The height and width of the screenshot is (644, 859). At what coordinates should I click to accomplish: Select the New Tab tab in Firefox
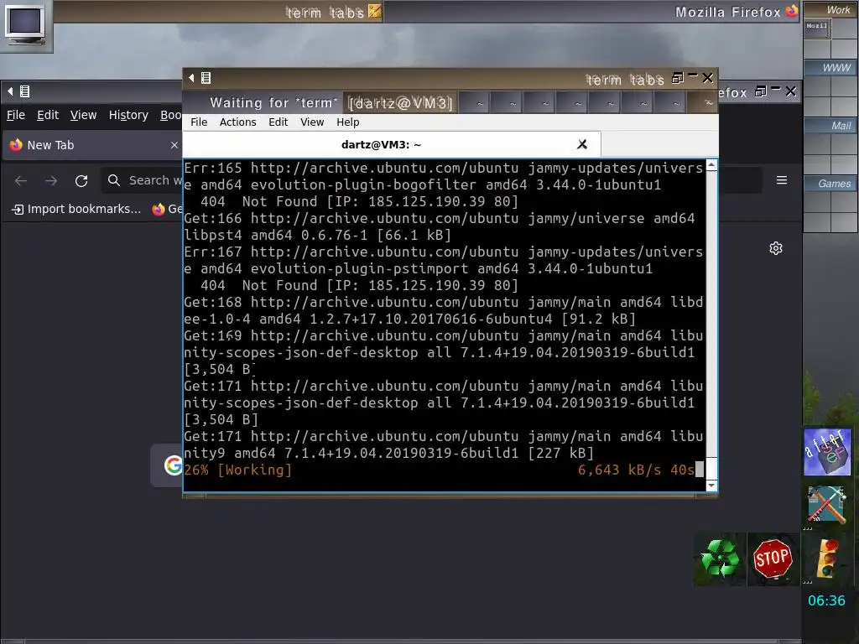(x=93, y=145)
